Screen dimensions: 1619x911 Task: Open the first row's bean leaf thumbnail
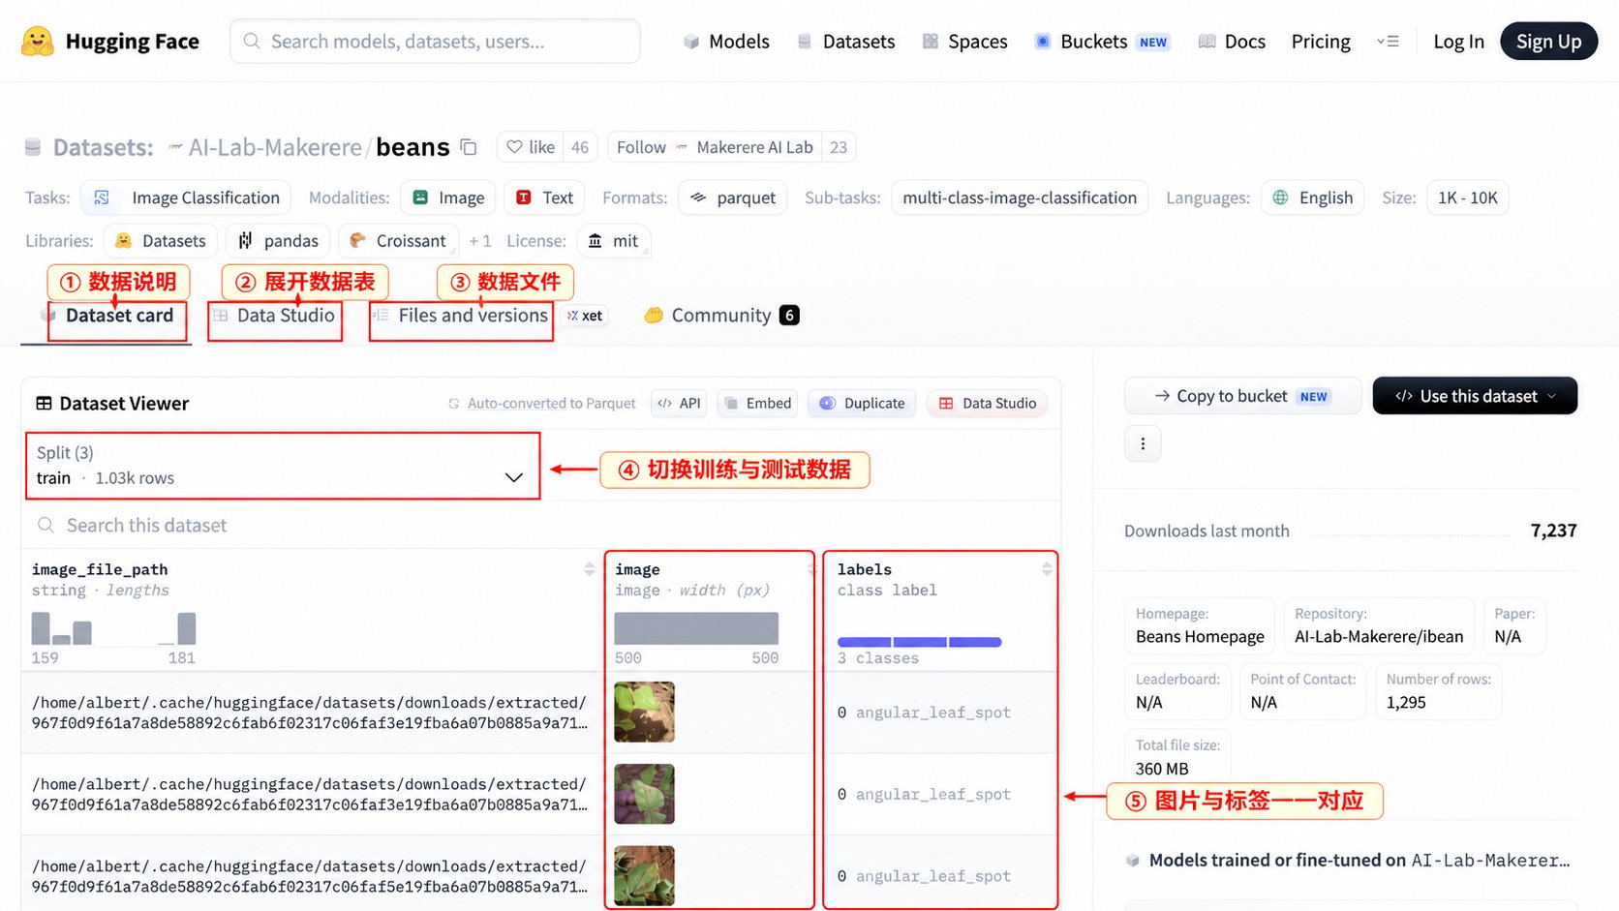point(644,712)
